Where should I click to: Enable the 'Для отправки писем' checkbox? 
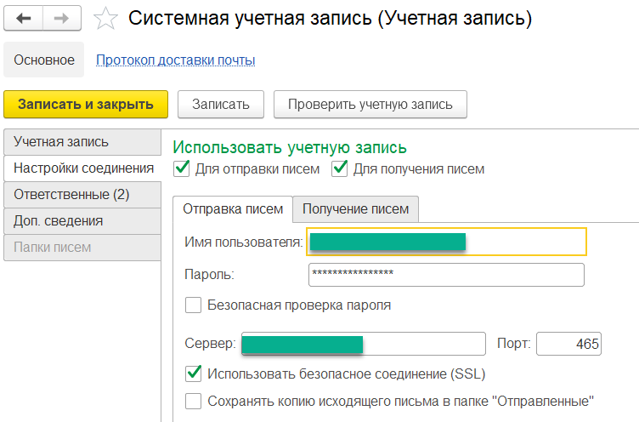[x=181, y=168]
